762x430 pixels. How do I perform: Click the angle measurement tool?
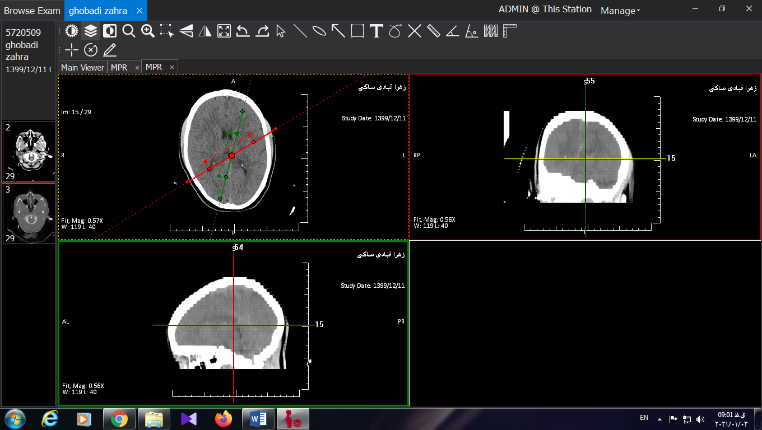(x=453, y=31)
